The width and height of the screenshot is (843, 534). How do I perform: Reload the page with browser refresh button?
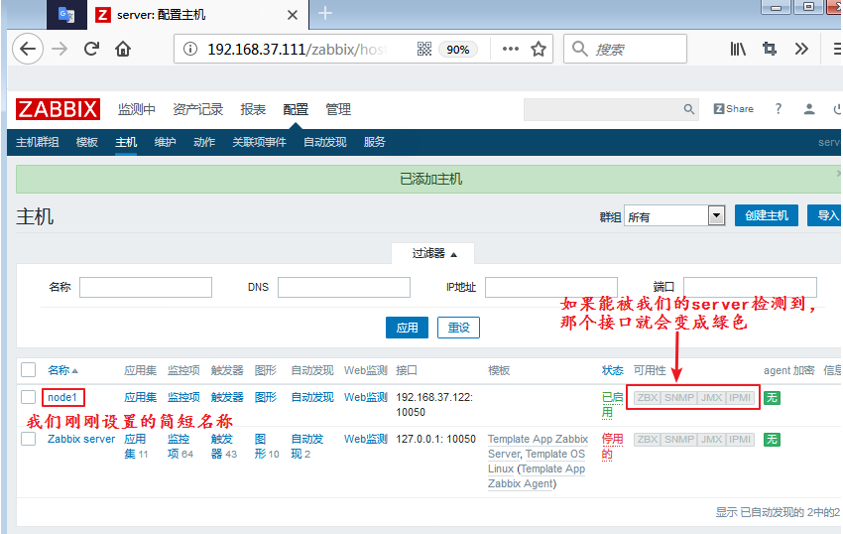click(x=91, y=49)
